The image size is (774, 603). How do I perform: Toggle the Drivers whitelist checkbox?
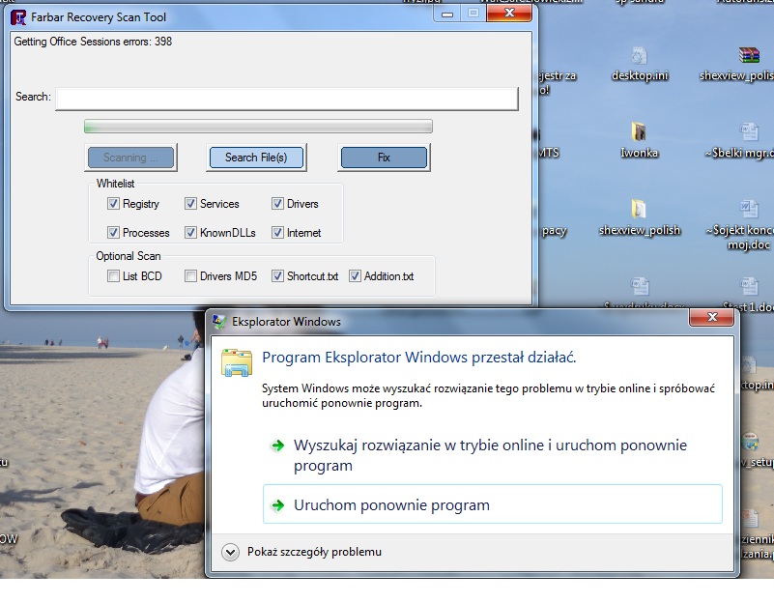pyautogui.click(x=277, y=203)
